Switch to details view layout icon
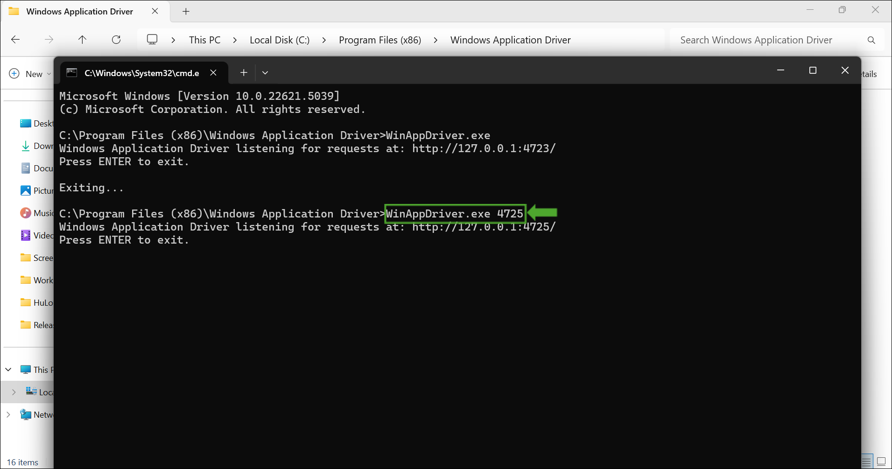Image resolution: width=892 pixels, height=469 pixels. pyautogui.click(x=867, y=462)
